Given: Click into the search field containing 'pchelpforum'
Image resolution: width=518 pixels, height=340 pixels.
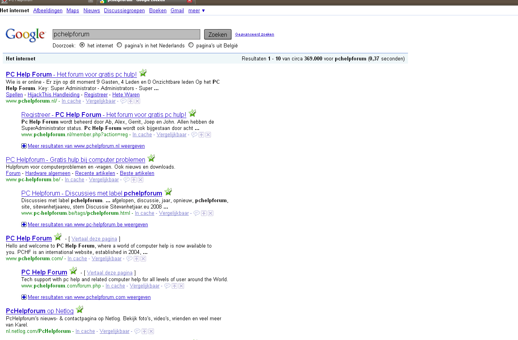Looking at the screenshot, I should tap(126, 34).
